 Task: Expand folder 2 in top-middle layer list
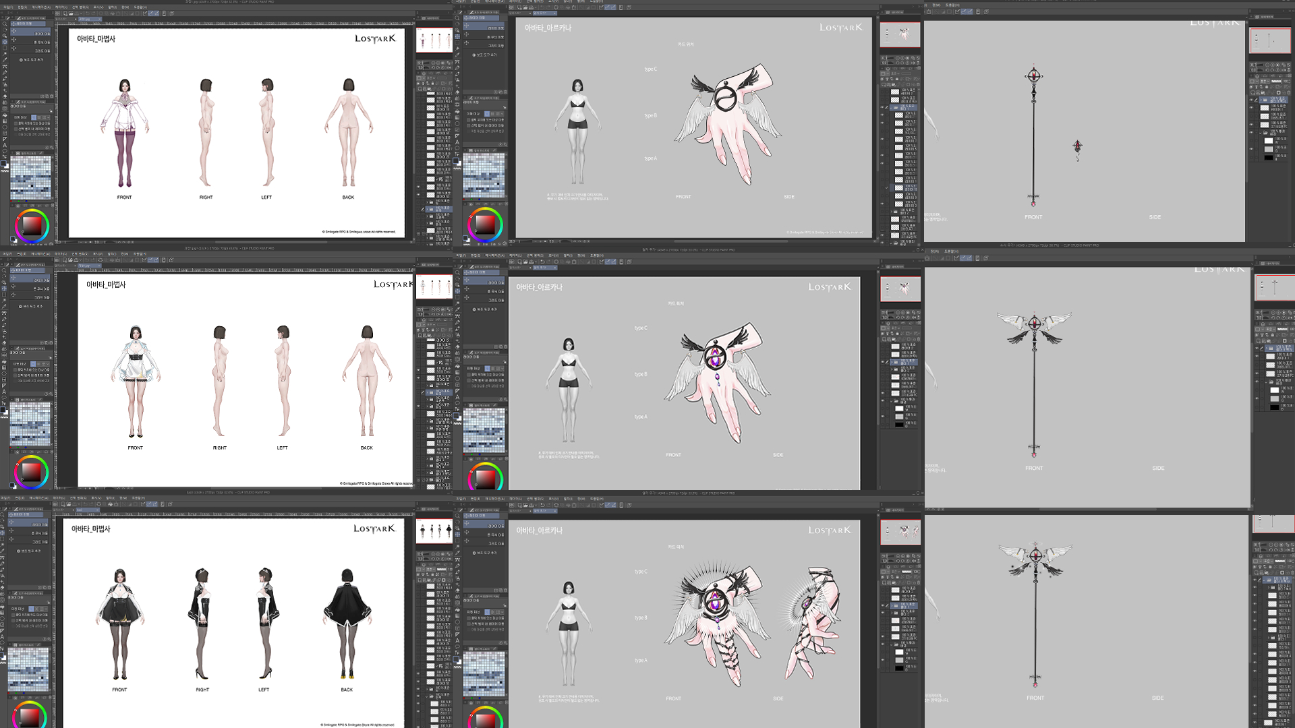click(x=892, y=212)
